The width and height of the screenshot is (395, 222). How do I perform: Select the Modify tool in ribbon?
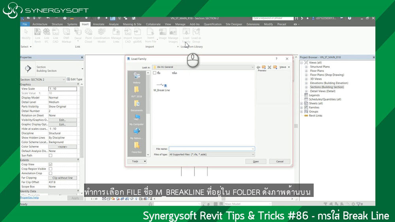[x=26, y=34]
